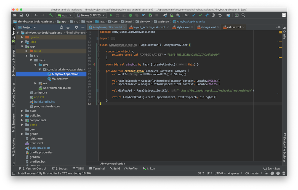Collapse the app module folder
Viewport: 298px width, 190px height.
click(22, 46)
